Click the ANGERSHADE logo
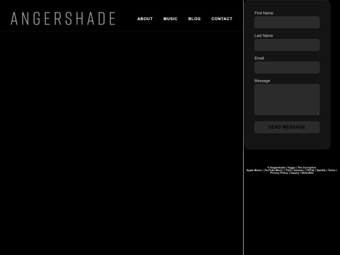 point(63,19)
